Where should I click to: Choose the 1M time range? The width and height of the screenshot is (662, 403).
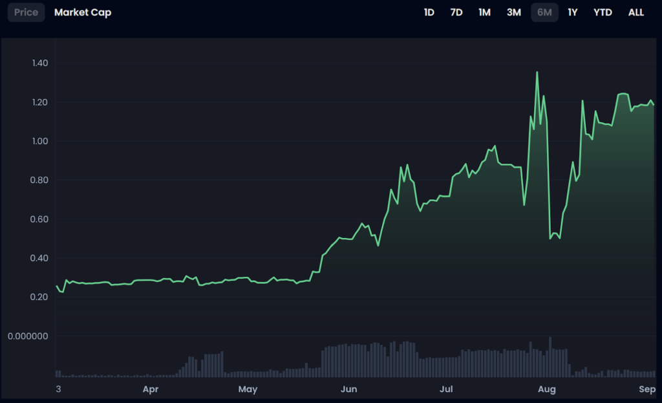point(484,12)
